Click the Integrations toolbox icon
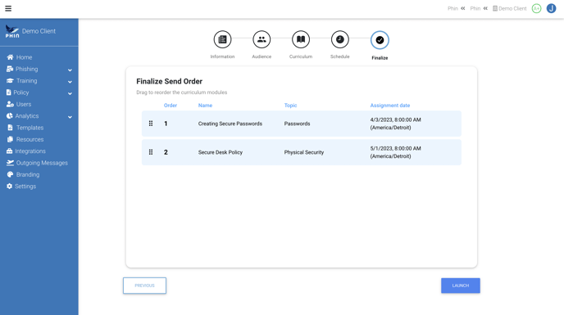The width and height of the screenshot is (564, 315). (9, 151)
